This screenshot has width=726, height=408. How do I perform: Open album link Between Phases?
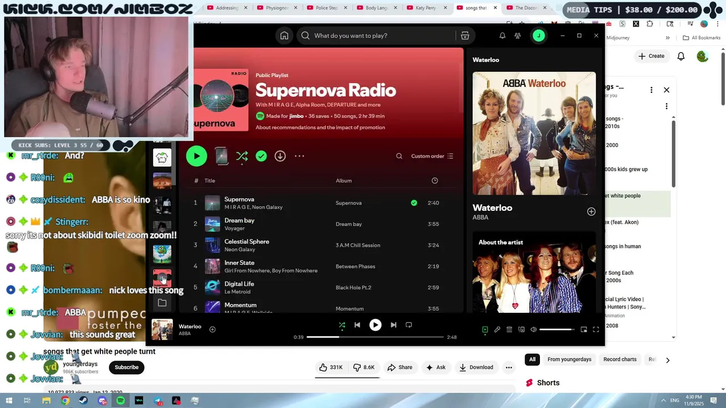tap(355, 266)
